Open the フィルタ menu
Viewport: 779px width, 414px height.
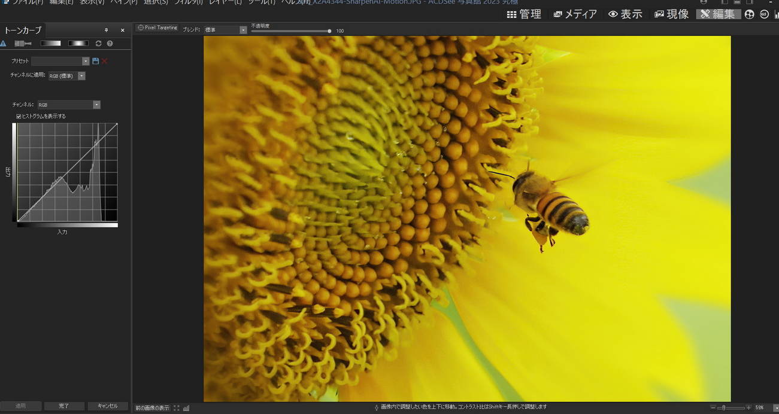(x=189, y=2)
